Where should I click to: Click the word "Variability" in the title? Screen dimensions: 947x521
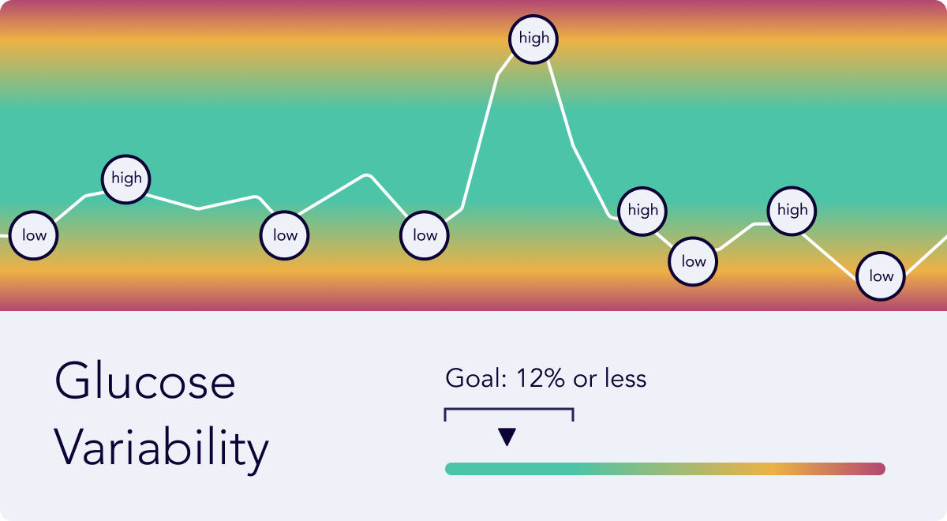pos(162,448)
